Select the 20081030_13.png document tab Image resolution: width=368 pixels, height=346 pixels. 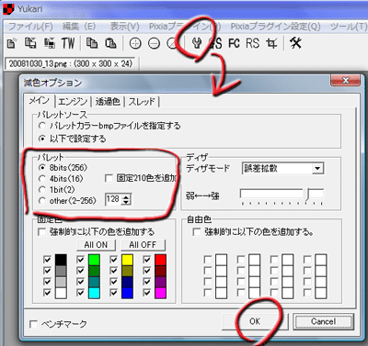point(71,64)
